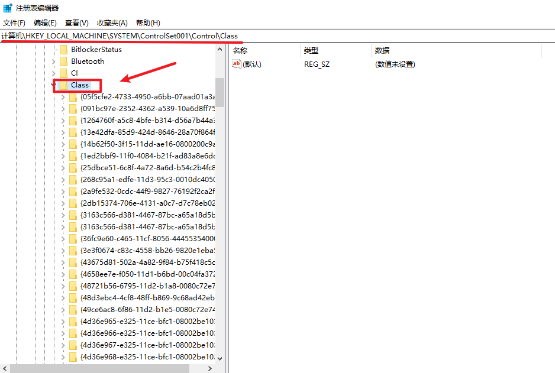Click folder icon of {48d3ebc4-4cf8 key
This screenshot has width=555, height=373.
(x=73, y=298)
